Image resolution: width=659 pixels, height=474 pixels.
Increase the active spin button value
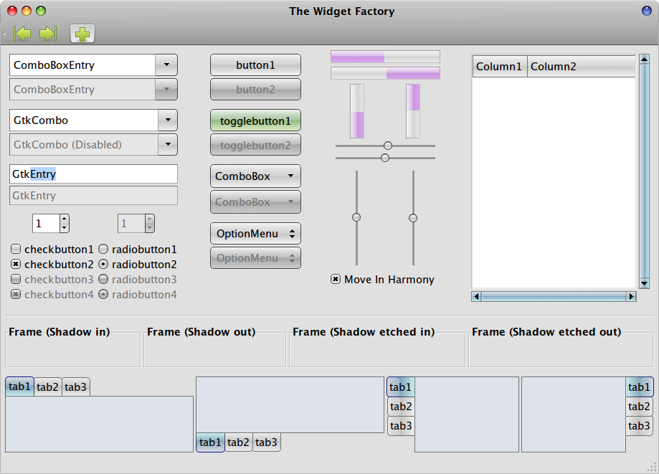pos(65,219)
